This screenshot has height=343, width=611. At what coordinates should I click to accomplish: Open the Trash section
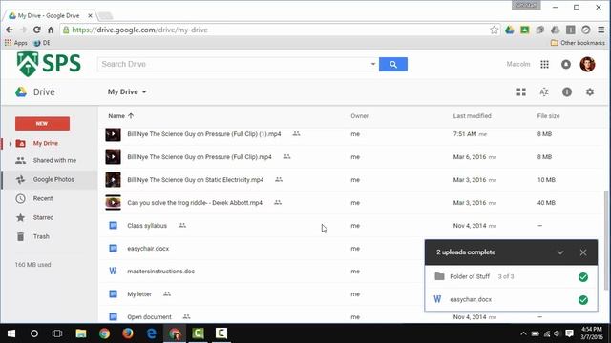coord(41,237)
